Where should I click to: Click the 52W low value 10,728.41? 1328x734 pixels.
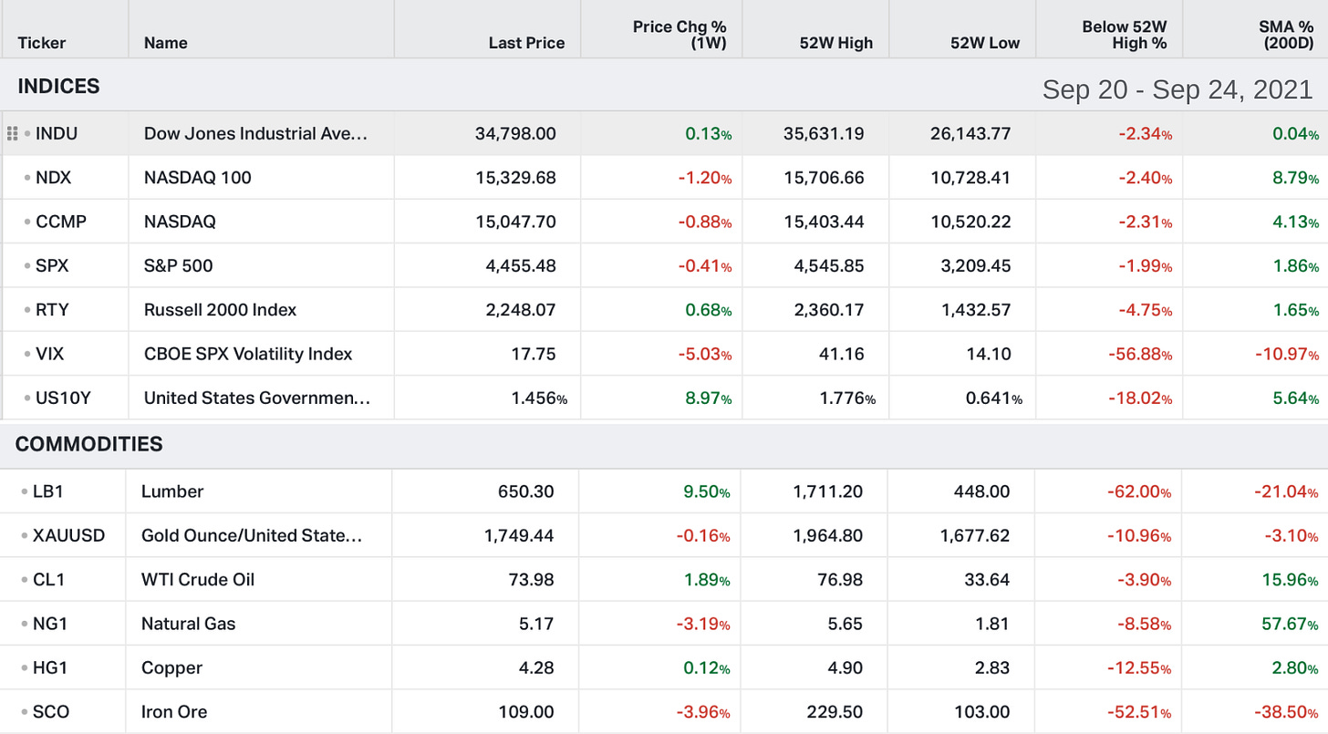tap(970, 178)
